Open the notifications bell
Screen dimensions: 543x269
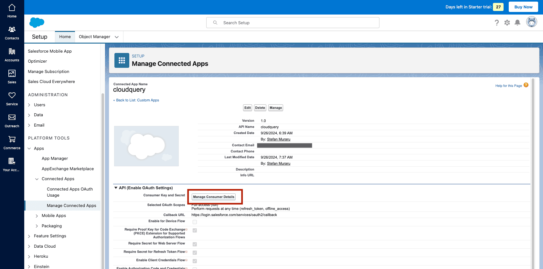click(x=517, y=23)
